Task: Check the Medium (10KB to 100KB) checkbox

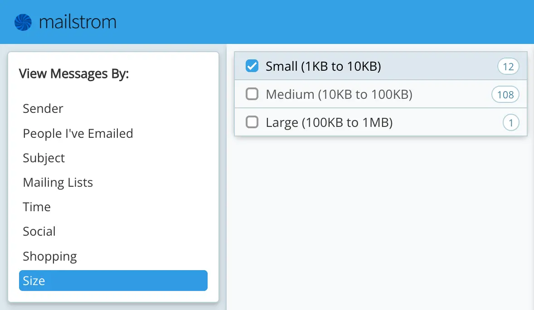Action: click(252, 94)
